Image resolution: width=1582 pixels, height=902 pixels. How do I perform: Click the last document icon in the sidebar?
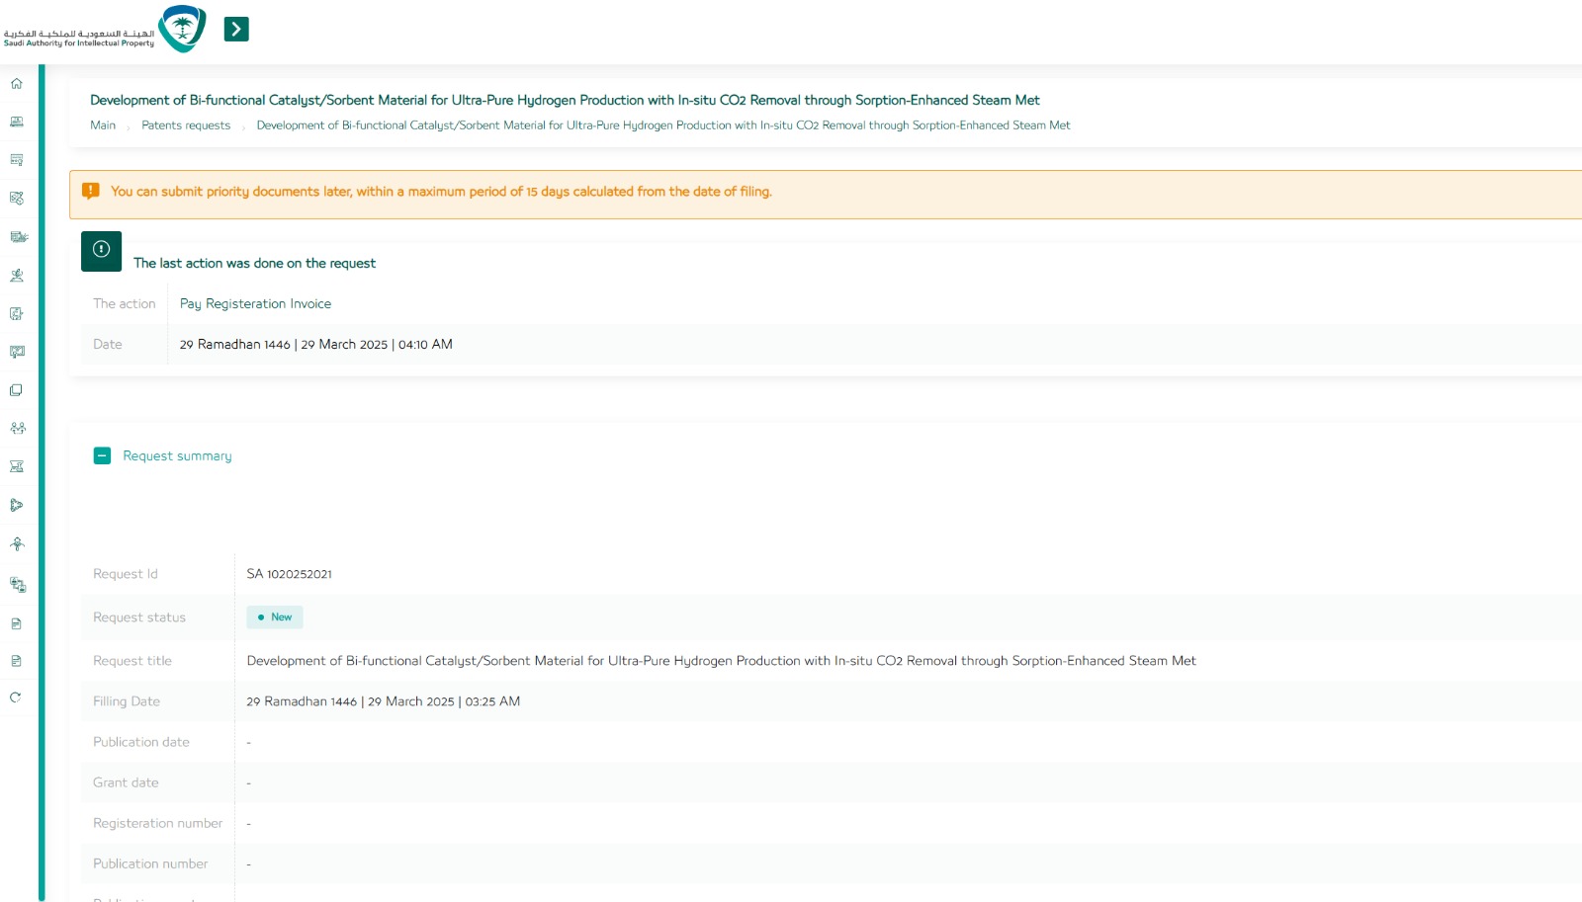click(16, 661)
